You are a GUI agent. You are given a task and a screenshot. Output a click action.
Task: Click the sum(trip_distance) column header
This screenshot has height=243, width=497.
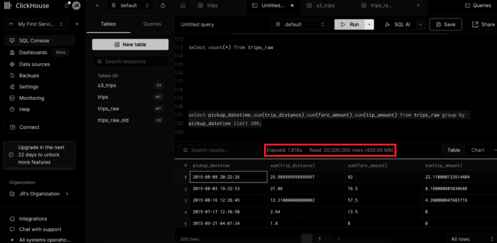(306, 166)
